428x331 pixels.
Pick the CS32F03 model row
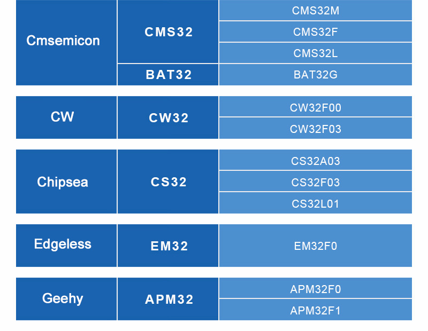[x=315, y=182]
